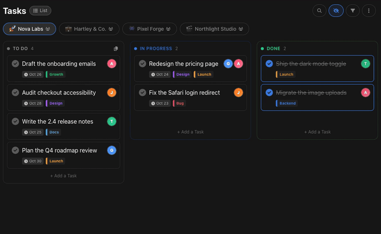This screenshot has height=234, width=381.
Task: Toggle the hide-completed eye icon
Action: click(336, 10)
